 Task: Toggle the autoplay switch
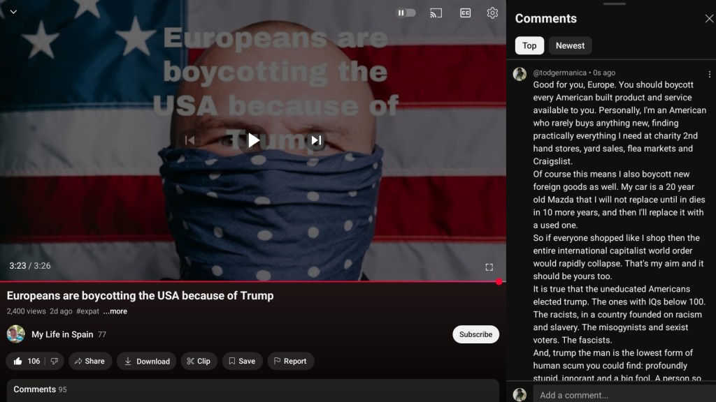pyautogui.click(x=406, y=13)
